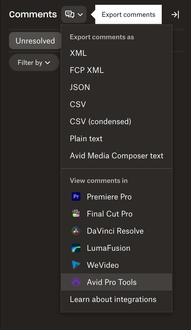Select the CSV export option

pos(78,104)
